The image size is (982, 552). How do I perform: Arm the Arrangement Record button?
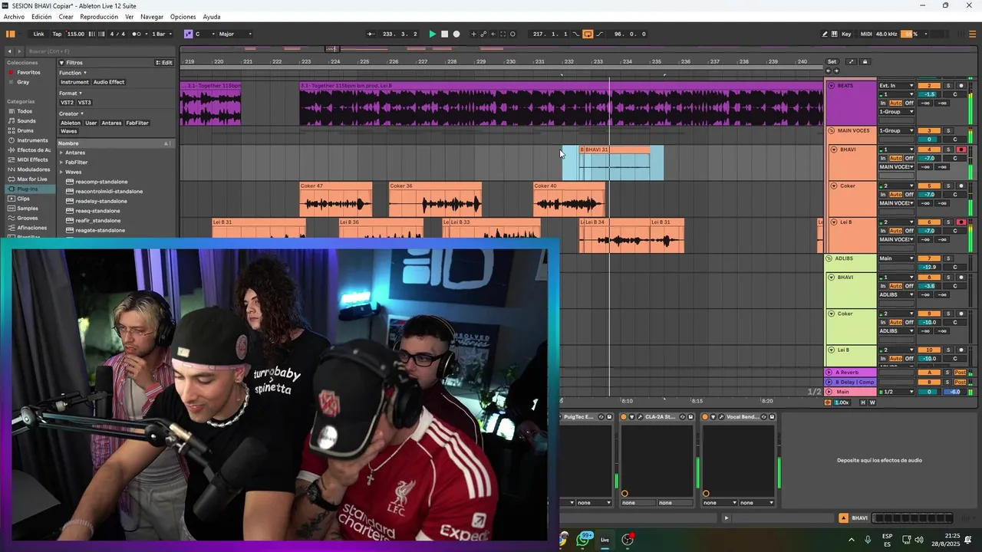[x=456, y=34]
